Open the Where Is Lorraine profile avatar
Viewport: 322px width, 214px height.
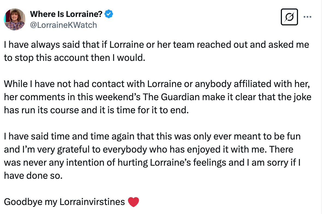[14, 19]
